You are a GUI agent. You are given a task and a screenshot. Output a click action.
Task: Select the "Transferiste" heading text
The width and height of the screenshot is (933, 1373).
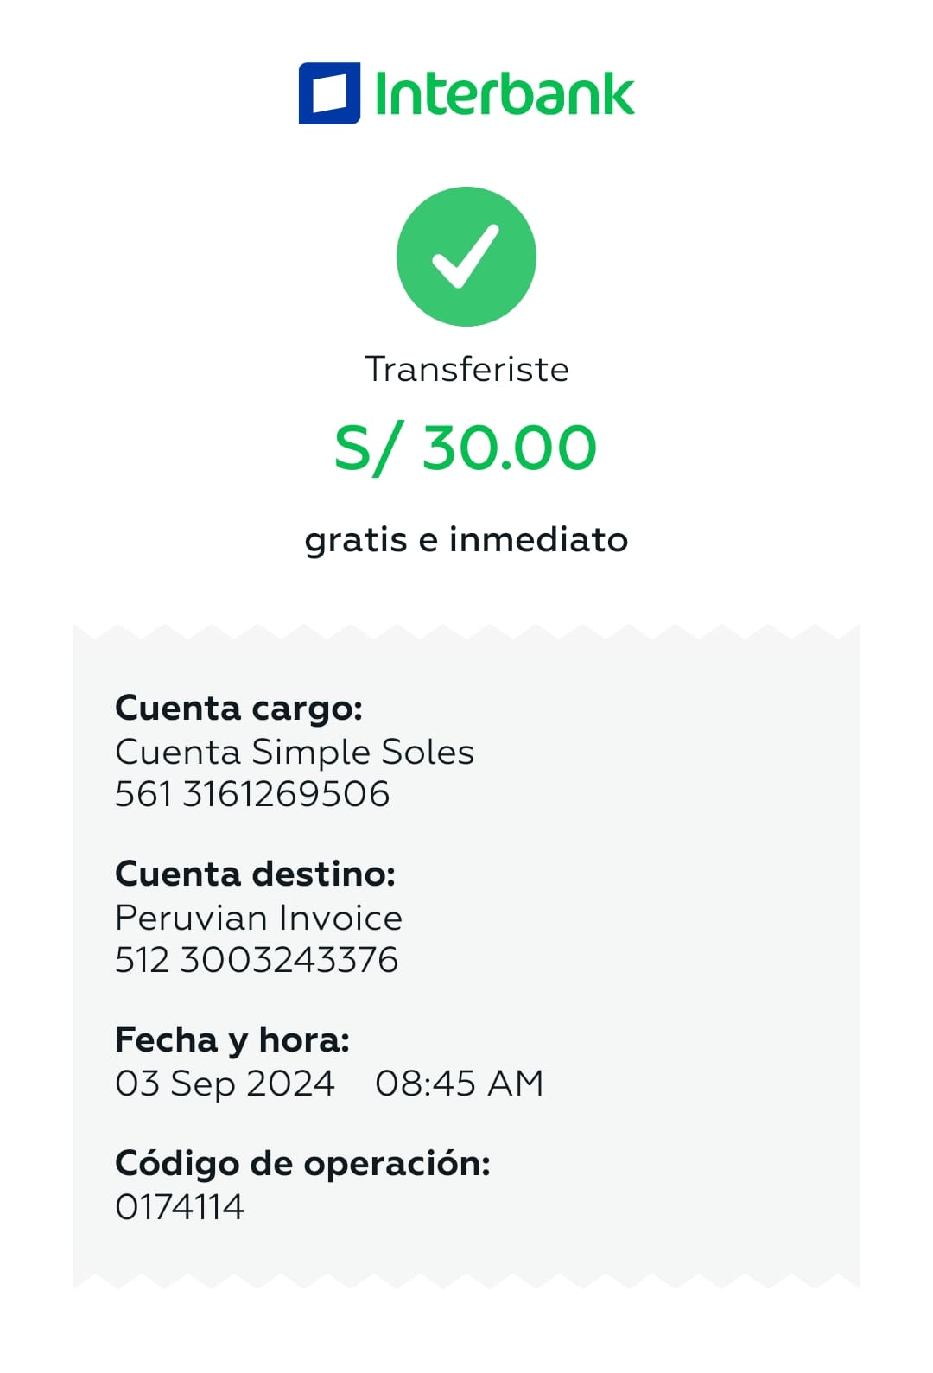(x=466, y=370)
